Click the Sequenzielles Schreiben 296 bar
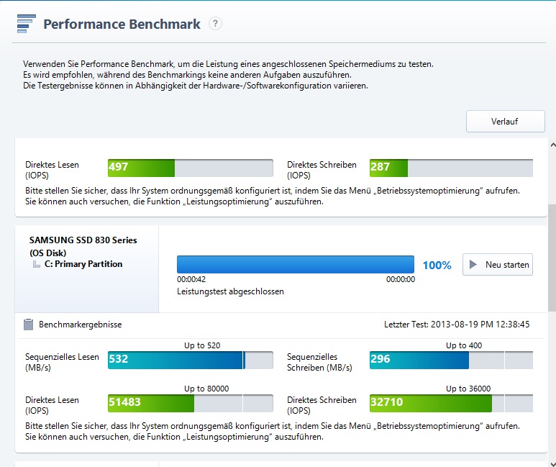Viewport: 556px width, 467px height. click(451, 361)
